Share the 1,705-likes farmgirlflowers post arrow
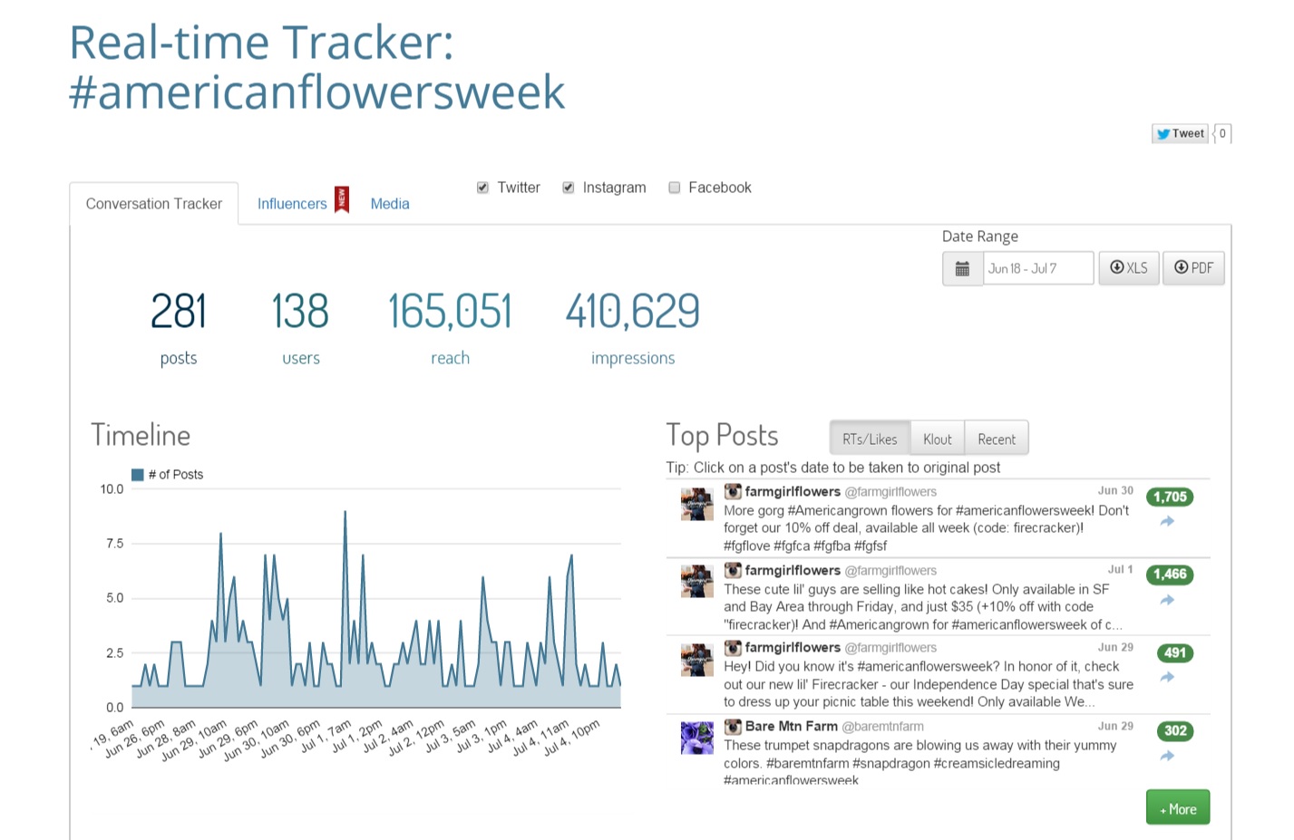 [1167, 521]
